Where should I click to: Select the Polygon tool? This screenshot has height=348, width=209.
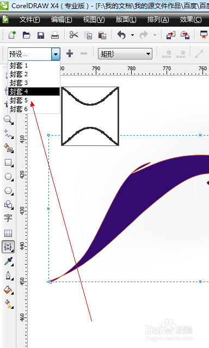pyautogui.click(x=8, y=191)
